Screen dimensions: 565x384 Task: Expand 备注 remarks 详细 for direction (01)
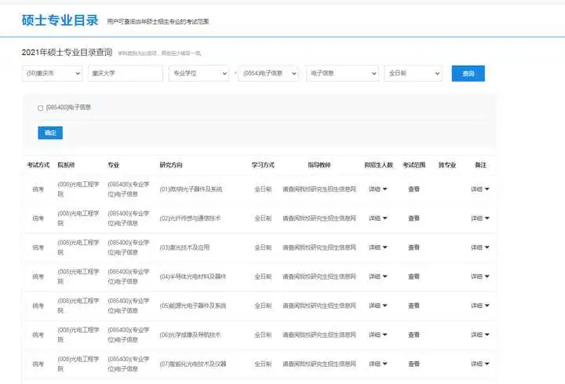[x=480, y=189]
